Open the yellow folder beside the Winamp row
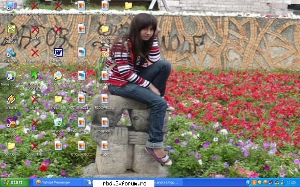The width and height of the screenshot is (300, 187). click(58, 99)
